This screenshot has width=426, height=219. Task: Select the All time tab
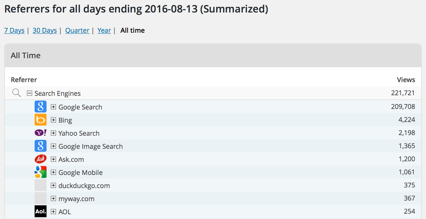coord(132,30)
